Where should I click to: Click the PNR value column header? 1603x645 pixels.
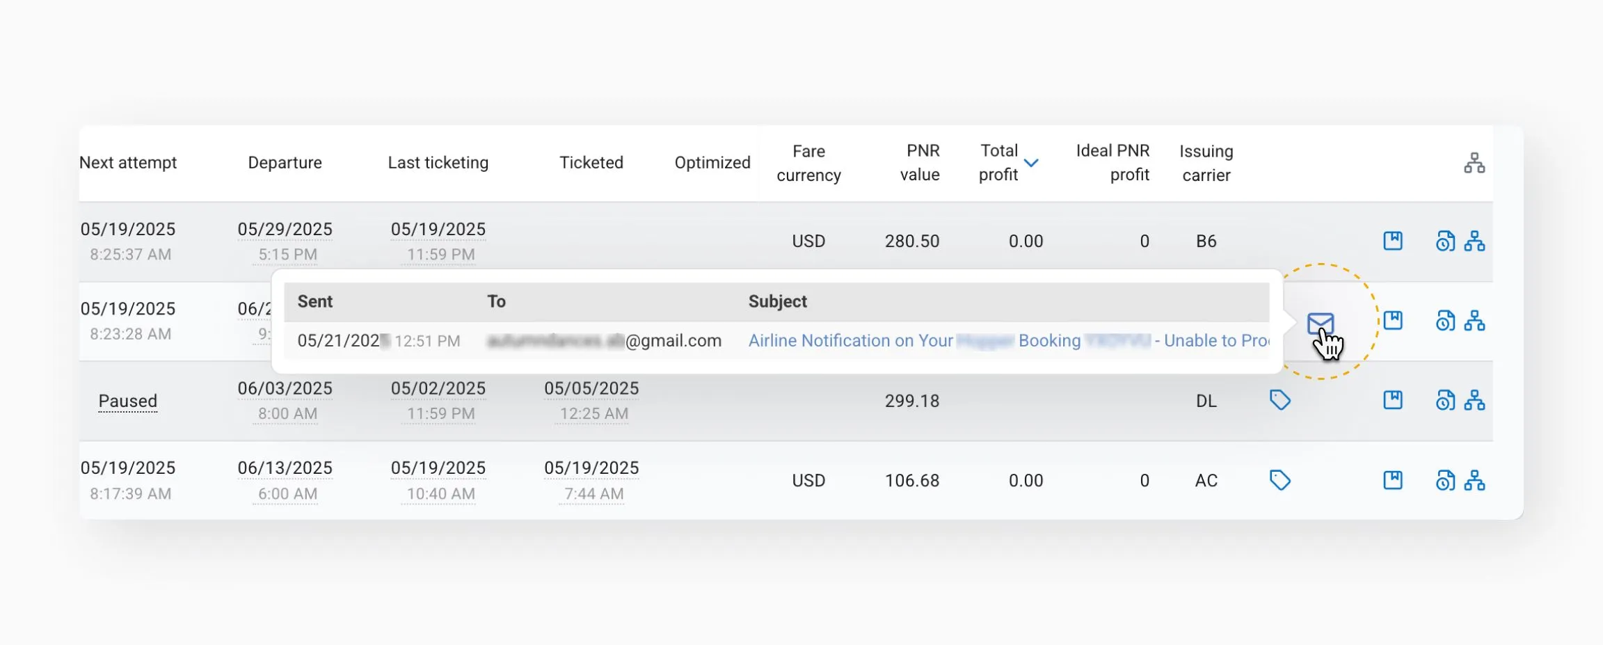pyautogui.click(x=919, y=163)
